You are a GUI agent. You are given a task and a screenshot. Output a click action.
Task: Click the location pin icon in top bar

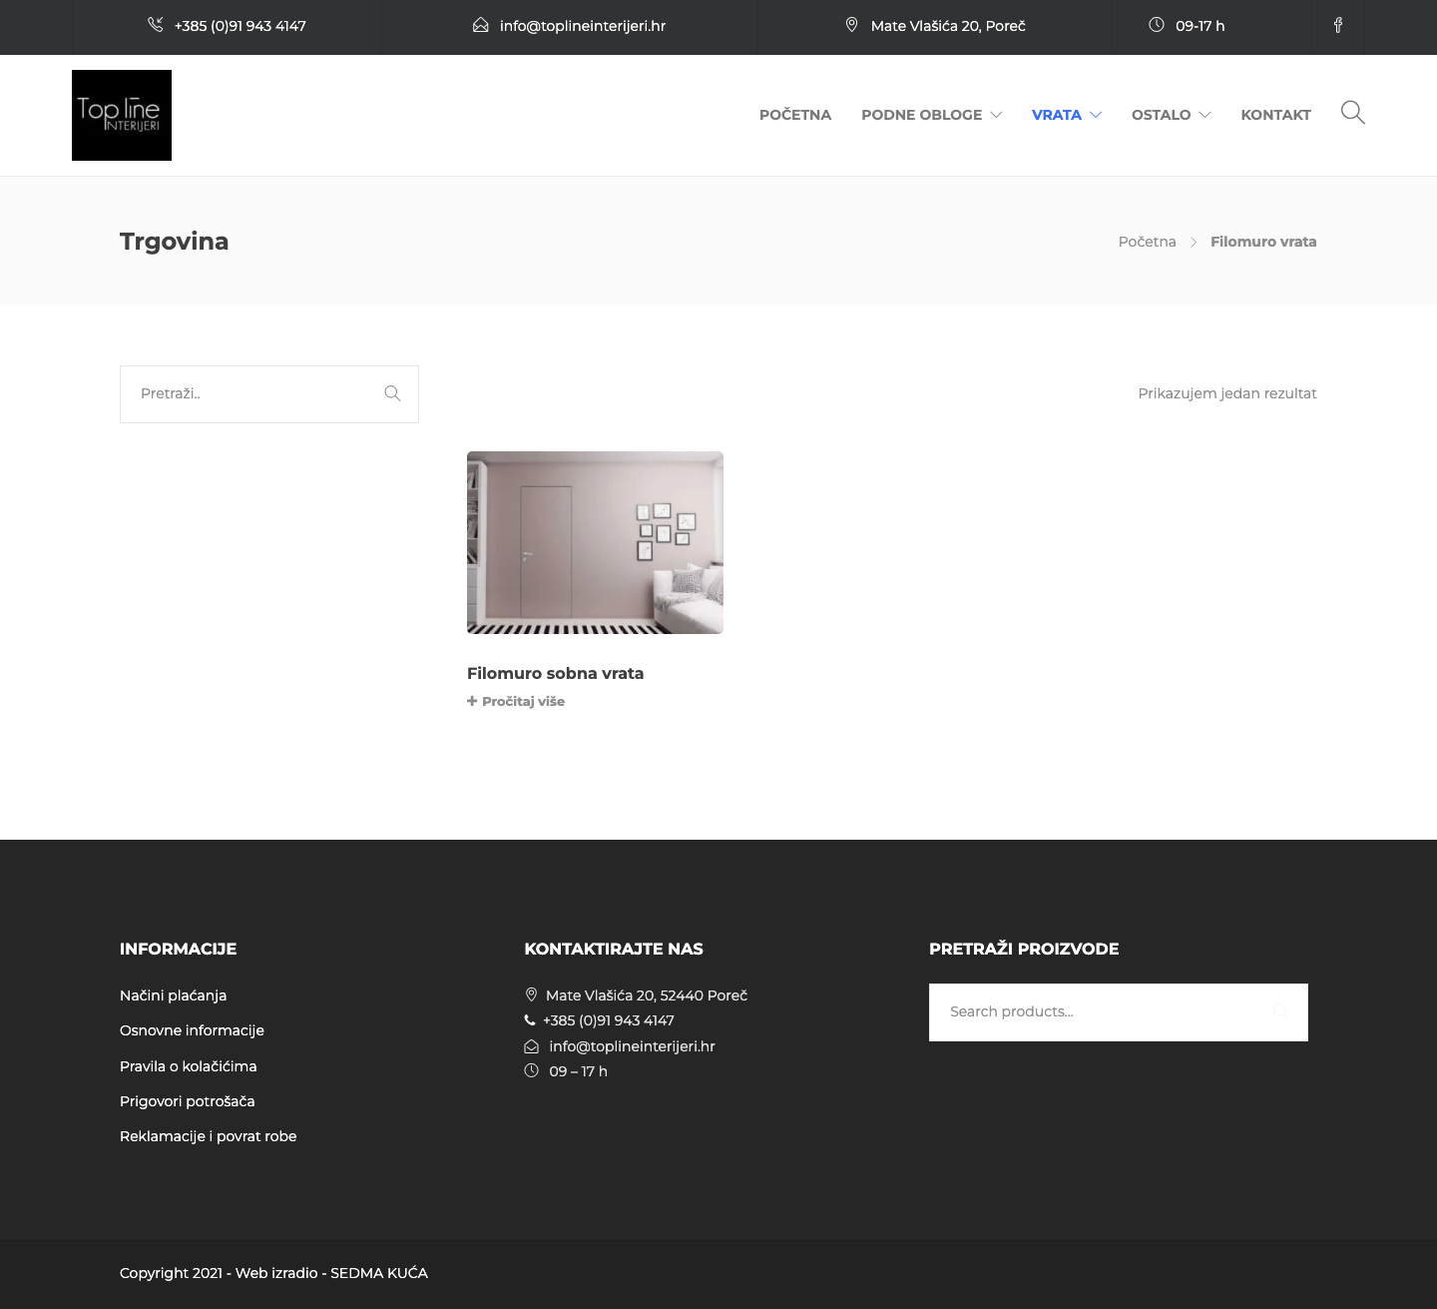[x=851, y=25]
